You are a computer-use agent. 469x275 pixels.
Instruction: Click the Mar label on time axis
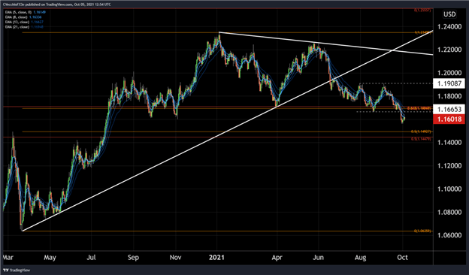8,258
